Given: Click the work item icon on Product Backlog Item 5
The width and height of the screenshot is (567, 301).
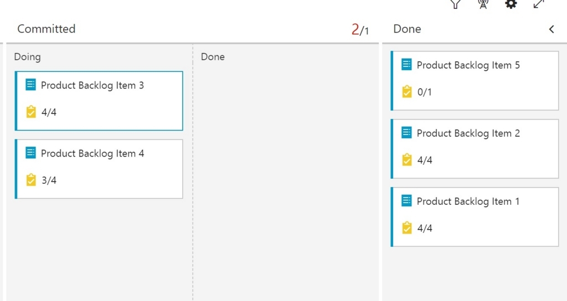Looking at the screenshot, I should [x=407, y=65].
